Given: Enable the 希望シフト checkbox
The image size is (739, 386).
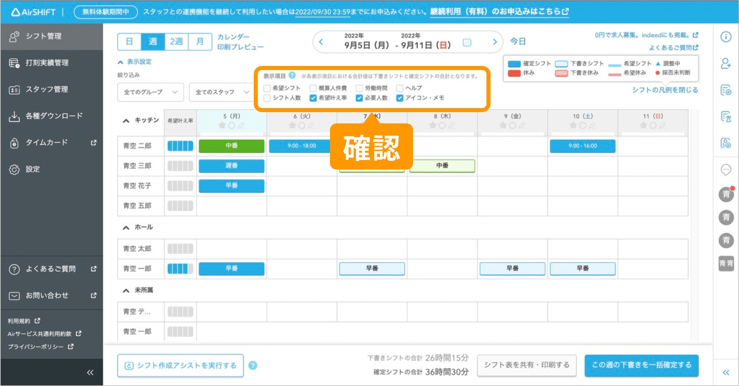Looking at the screenshot, I should click(x=267, y=87).
